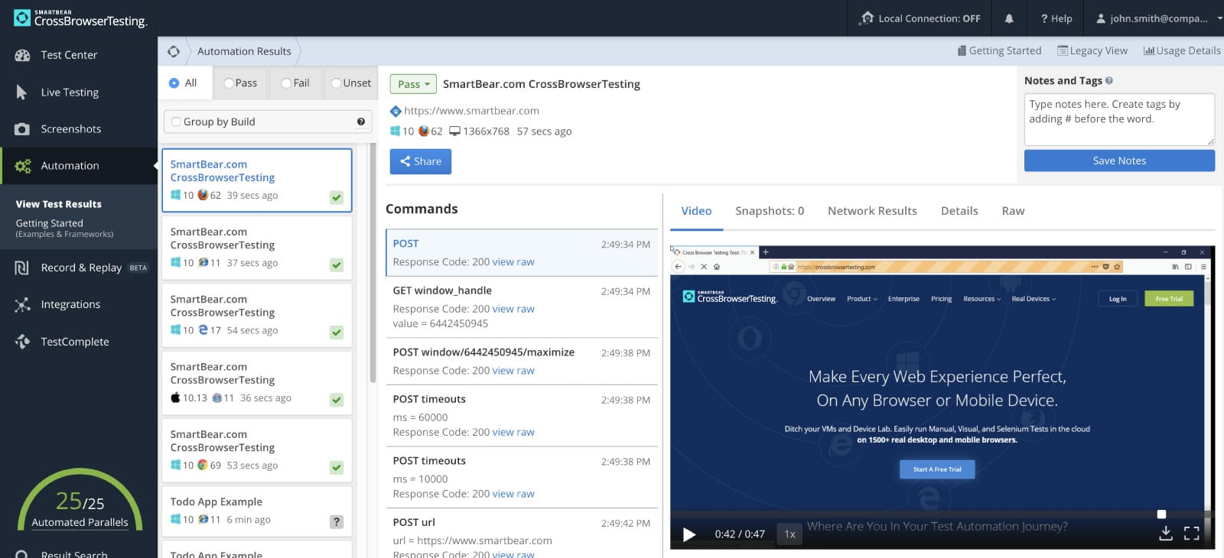This screenshot has width=1224, height=558.
Task: Open view raw for the POST command
Action: 513,262
